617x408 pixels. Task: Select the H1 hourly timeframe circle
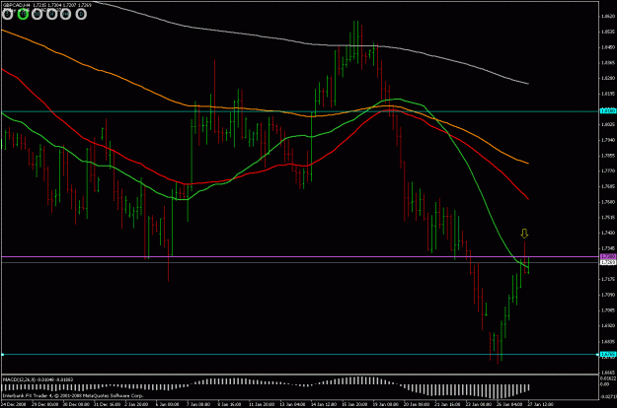51,15
